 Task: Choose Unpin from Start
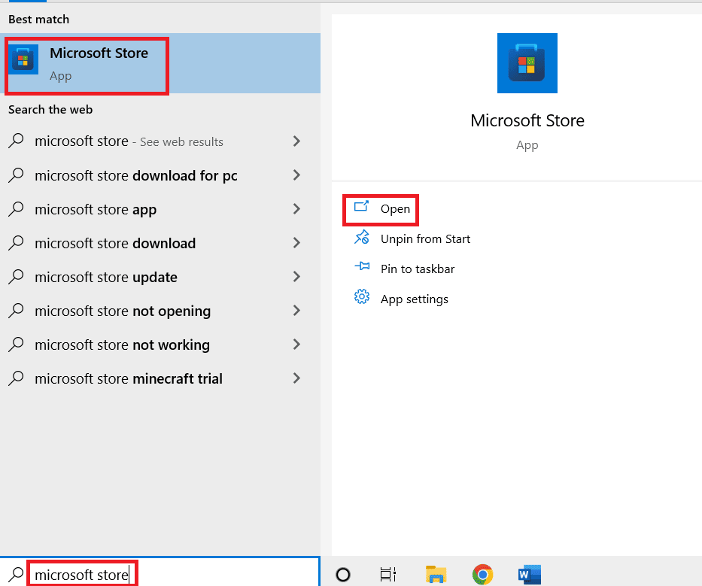[424, 239]
